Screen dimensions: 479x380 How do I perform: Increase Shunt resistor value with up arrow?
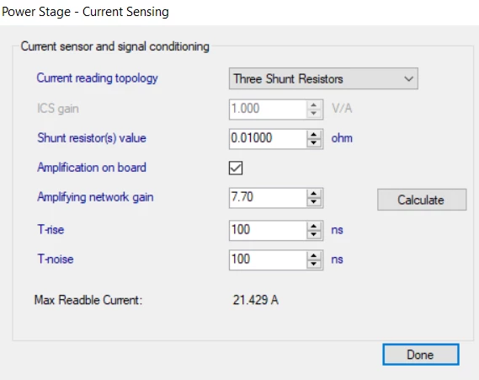click(314, 135)
